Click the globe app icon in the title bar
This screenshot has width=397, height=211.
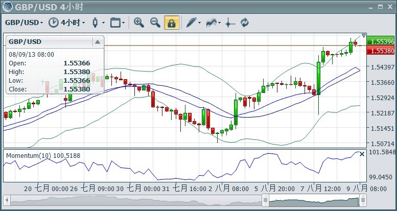click(x=7, y=7)
